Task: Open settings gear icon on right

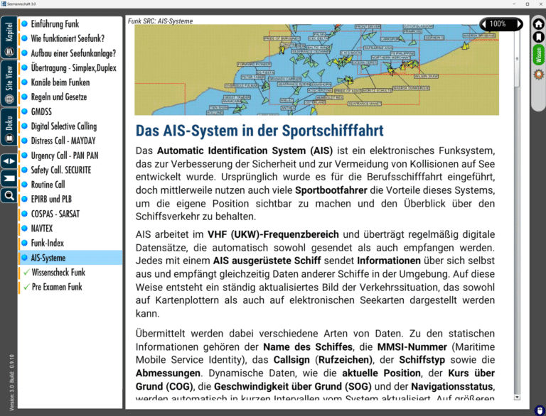Action: (x=538, y=75)
